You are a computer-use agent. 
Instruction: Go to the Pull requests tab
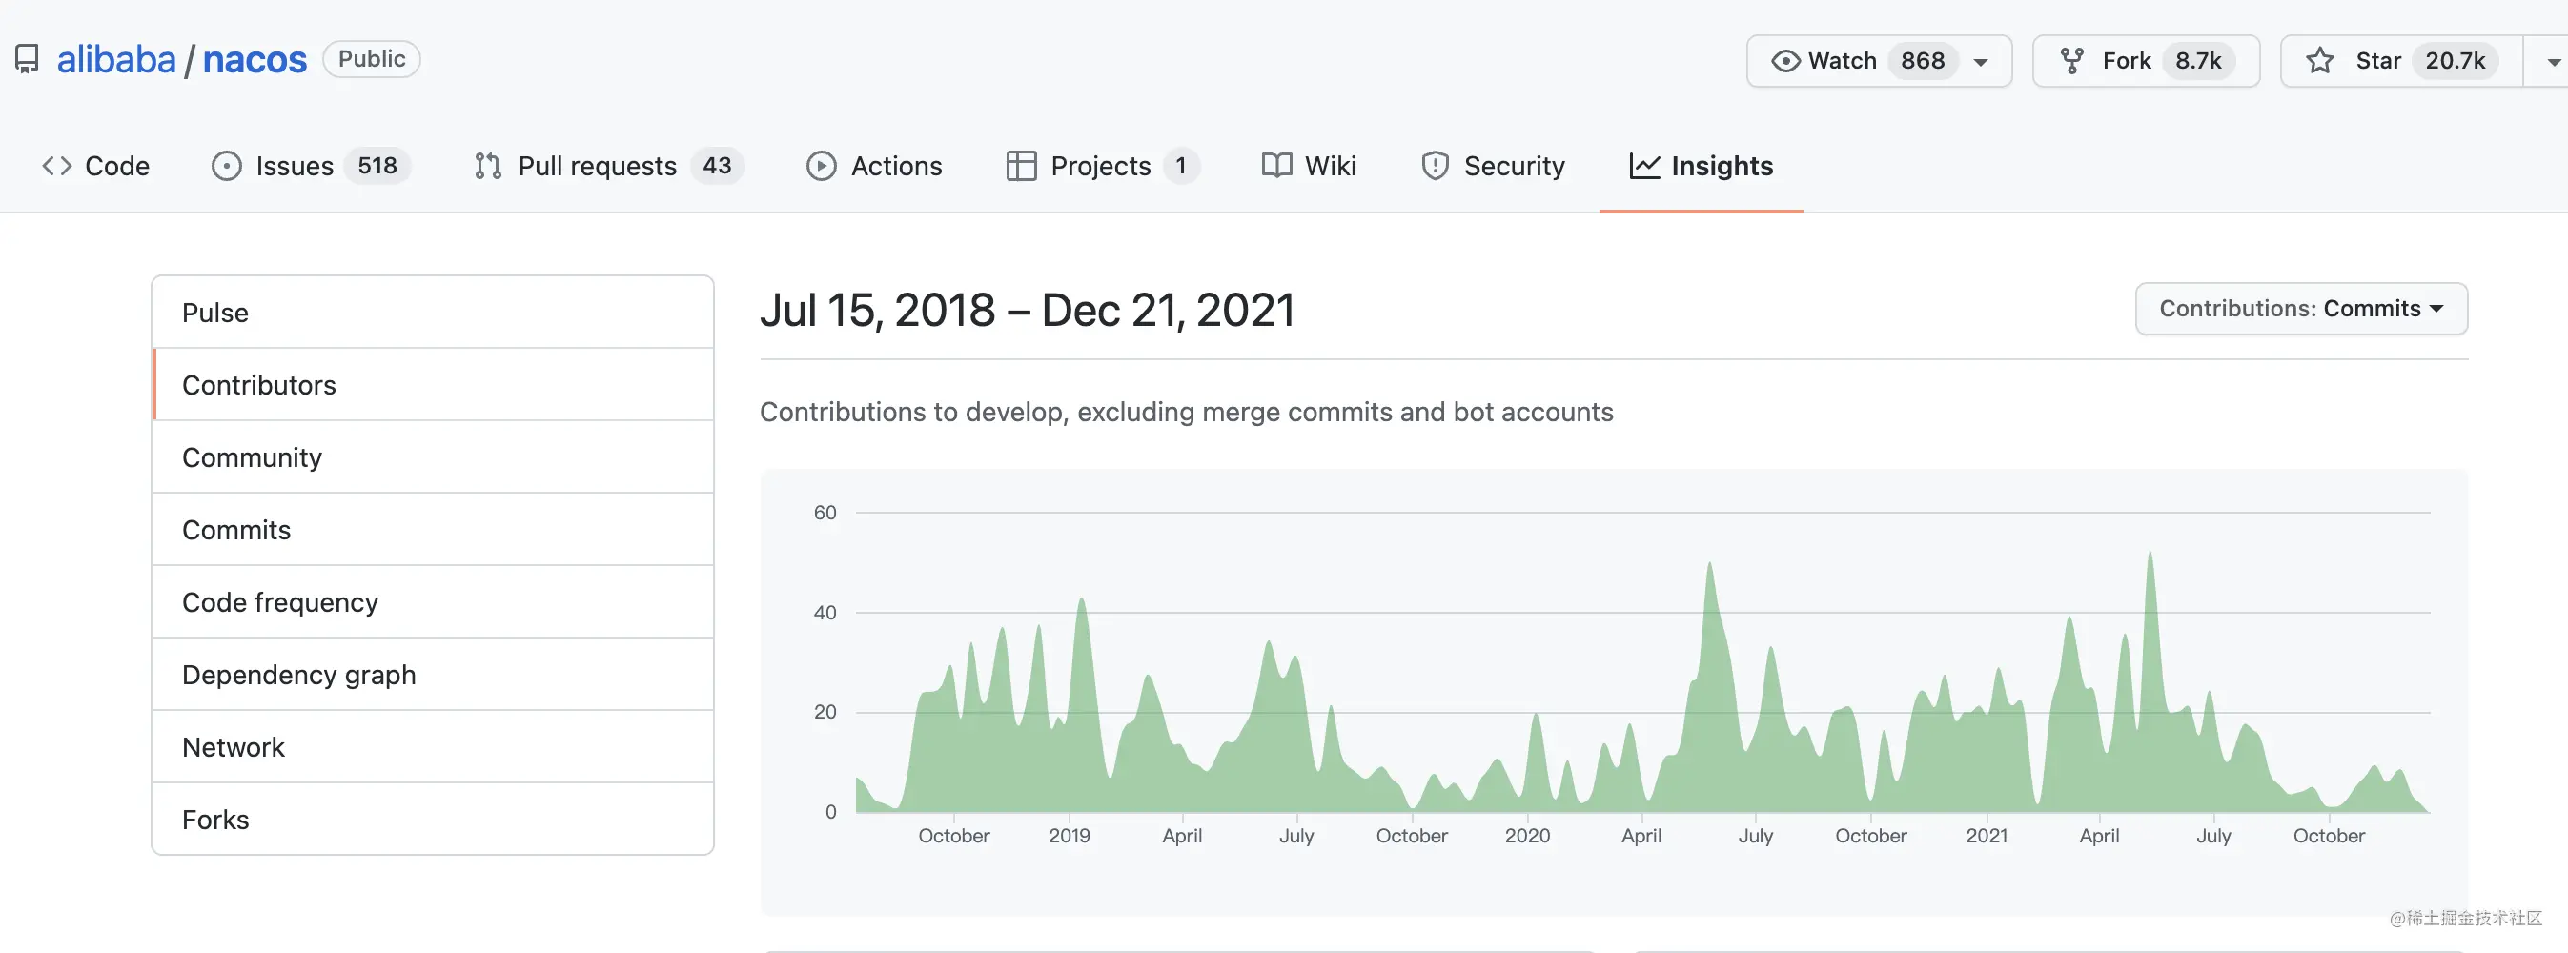[x=609, y=166]
